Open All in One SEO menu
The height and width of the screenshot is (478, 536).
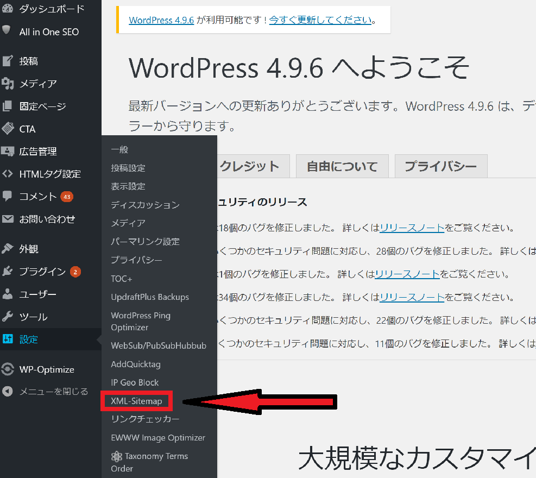51,32
